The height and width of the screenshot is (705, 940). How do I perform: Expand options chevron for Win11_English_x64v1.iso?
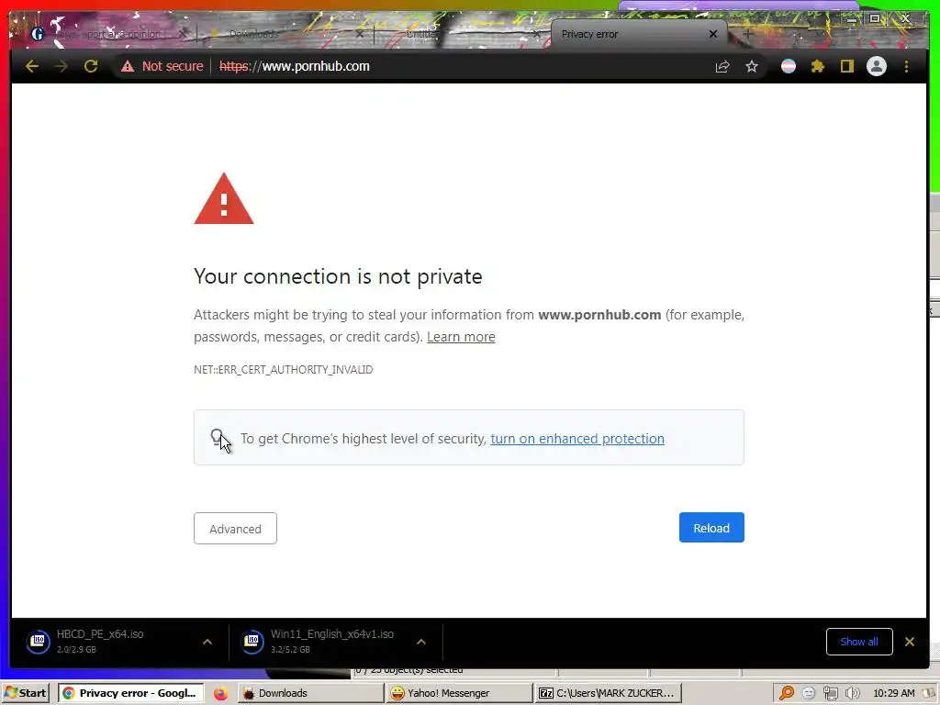421,642
